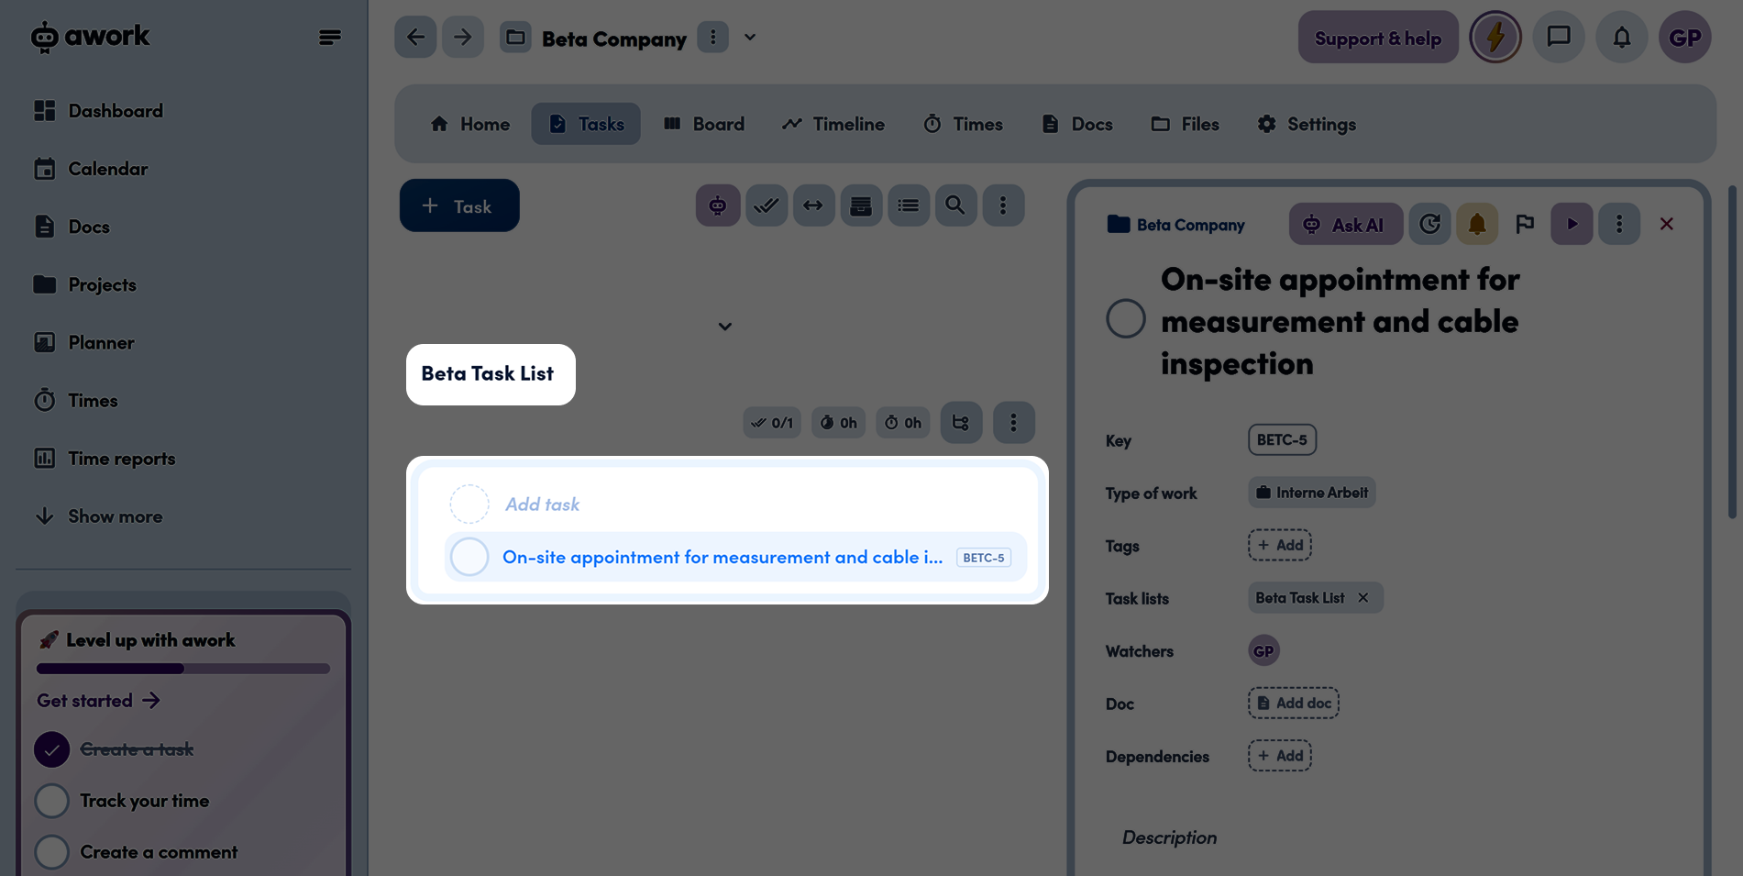1743x876 pixels.
Task: Check off the BETC-5 task in list
Action: (x=469, y=557)
